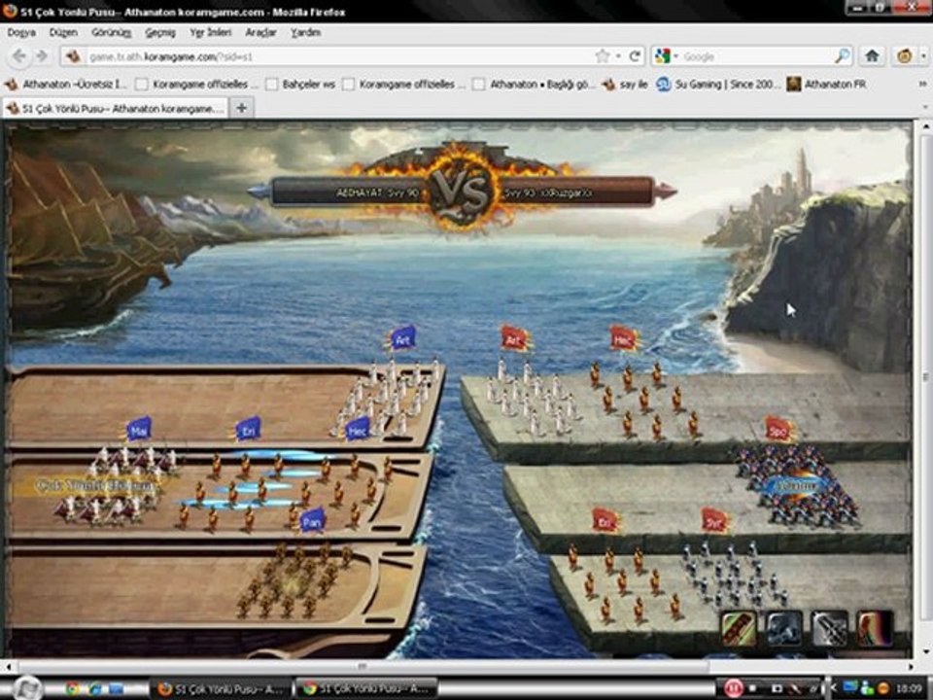Image resolution: width=933 pixels, height=700 pixels.
Task: Open Chrome from the quick launch bar
Action: point(73,688)
